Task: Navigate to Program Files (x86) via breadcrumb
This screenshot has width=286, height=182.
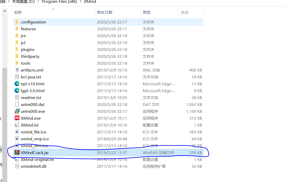Action: point(59,2)
